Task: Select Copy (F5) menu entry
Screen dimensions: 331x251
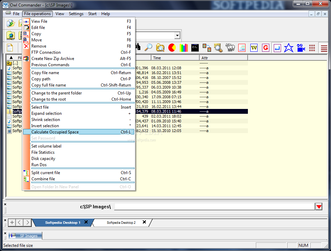Action: point(79,34)
